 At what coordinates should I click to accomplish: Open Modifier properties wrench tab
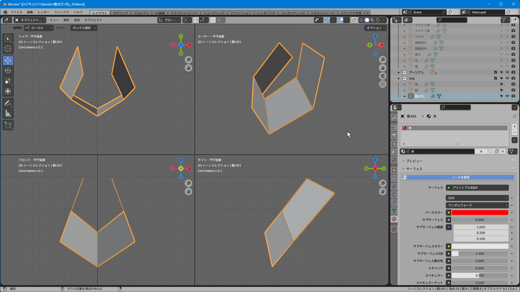(394, 178)
